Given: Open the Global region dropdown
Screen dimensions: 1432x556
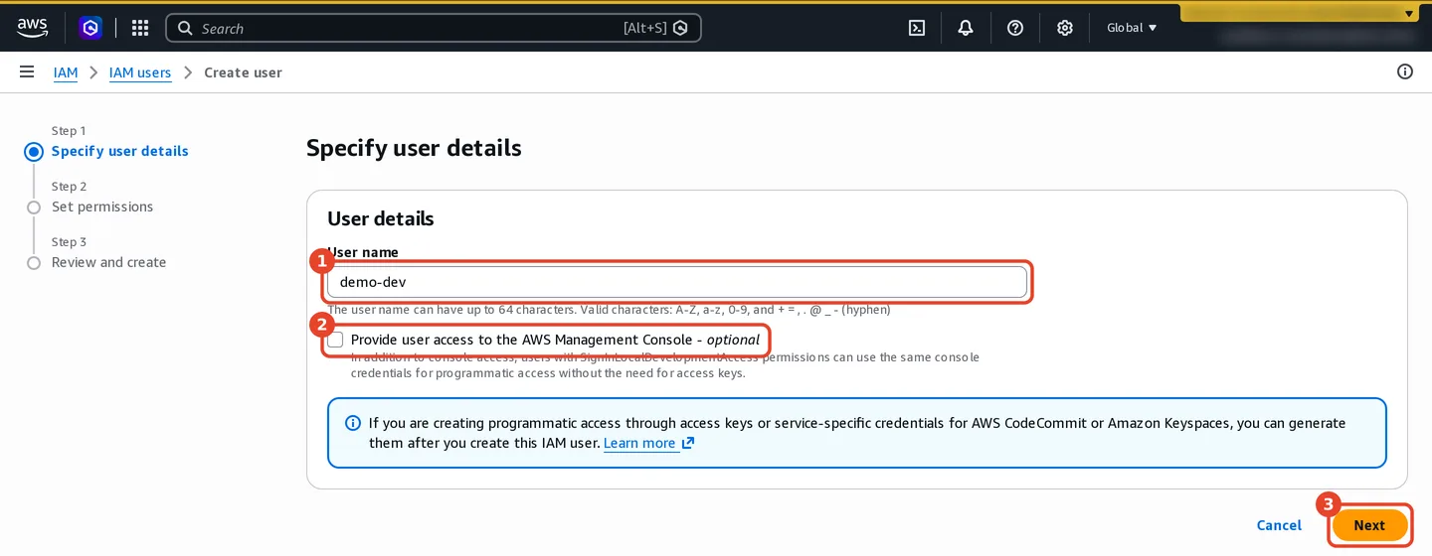Looking at the screenshot, I should 1132,28.
